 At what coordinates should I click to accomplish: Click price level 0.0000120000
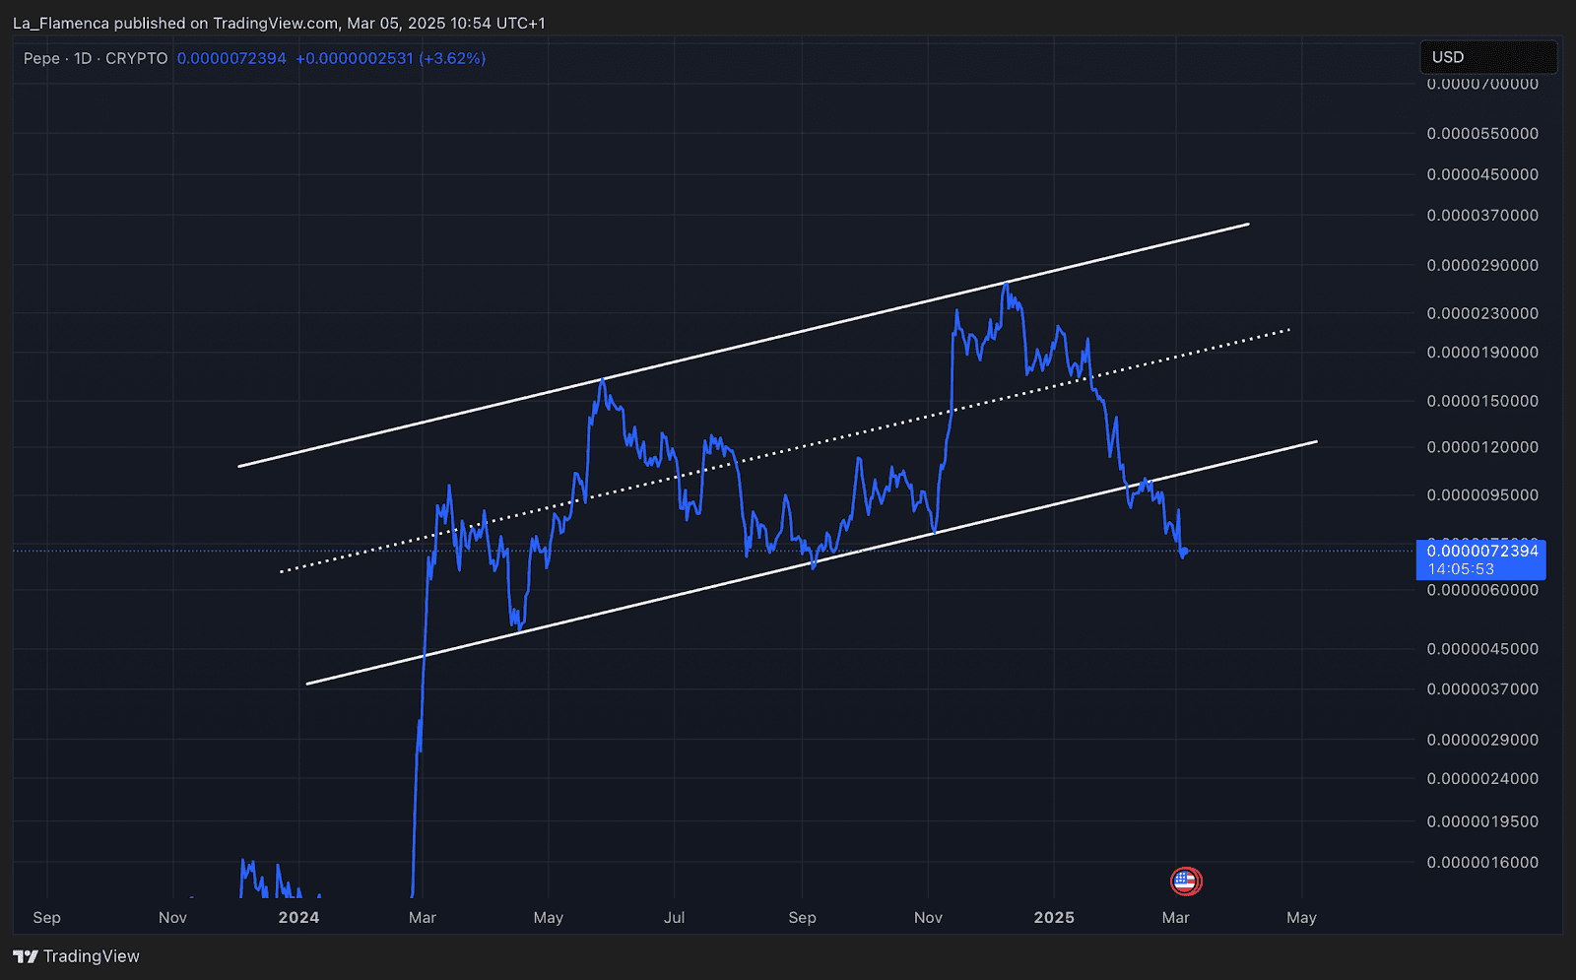1482,447
